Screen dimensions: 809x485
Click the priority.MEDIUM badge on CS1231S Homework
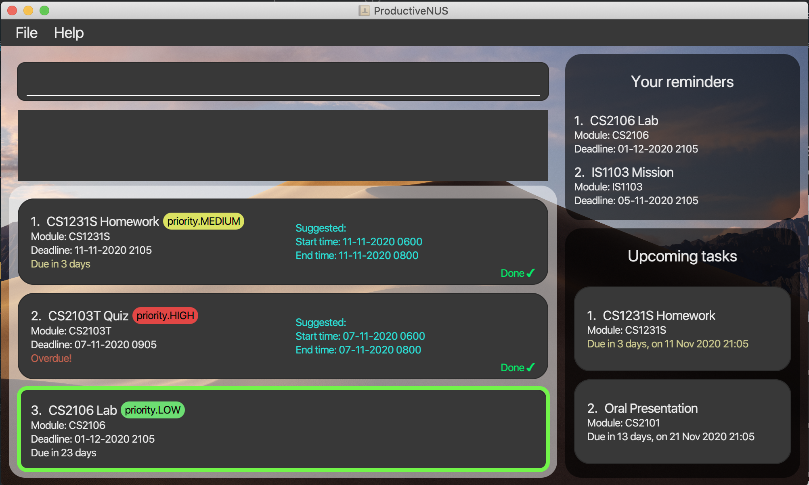point(204,221)
